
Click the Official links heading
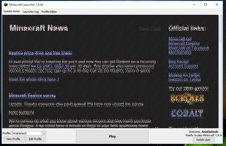pyautogui.click(x=187, y=28)
